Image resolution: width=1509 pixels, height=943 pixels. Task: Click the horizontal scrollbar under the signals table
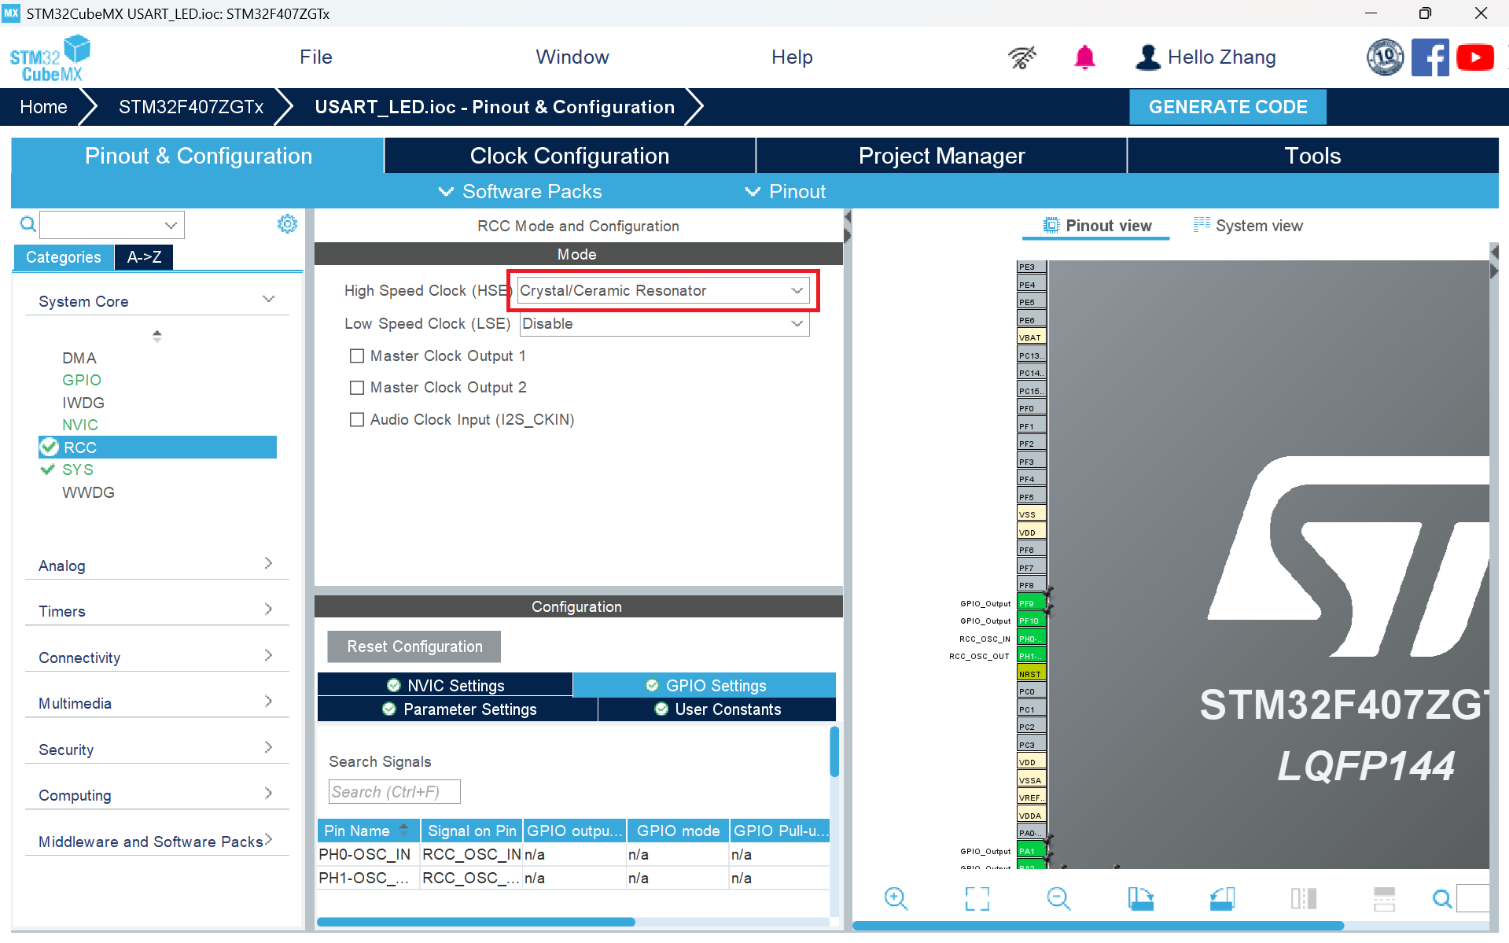point(476,922)
